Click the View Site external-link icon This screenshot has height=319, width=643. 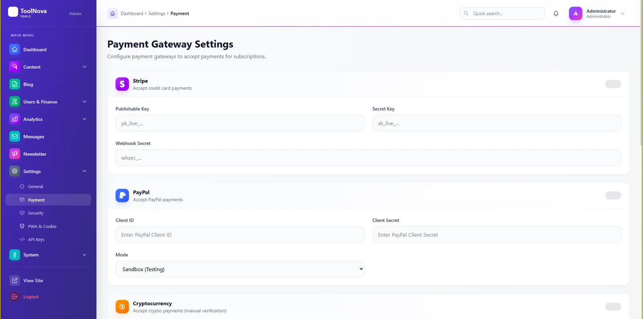click(x=15, y=280)
